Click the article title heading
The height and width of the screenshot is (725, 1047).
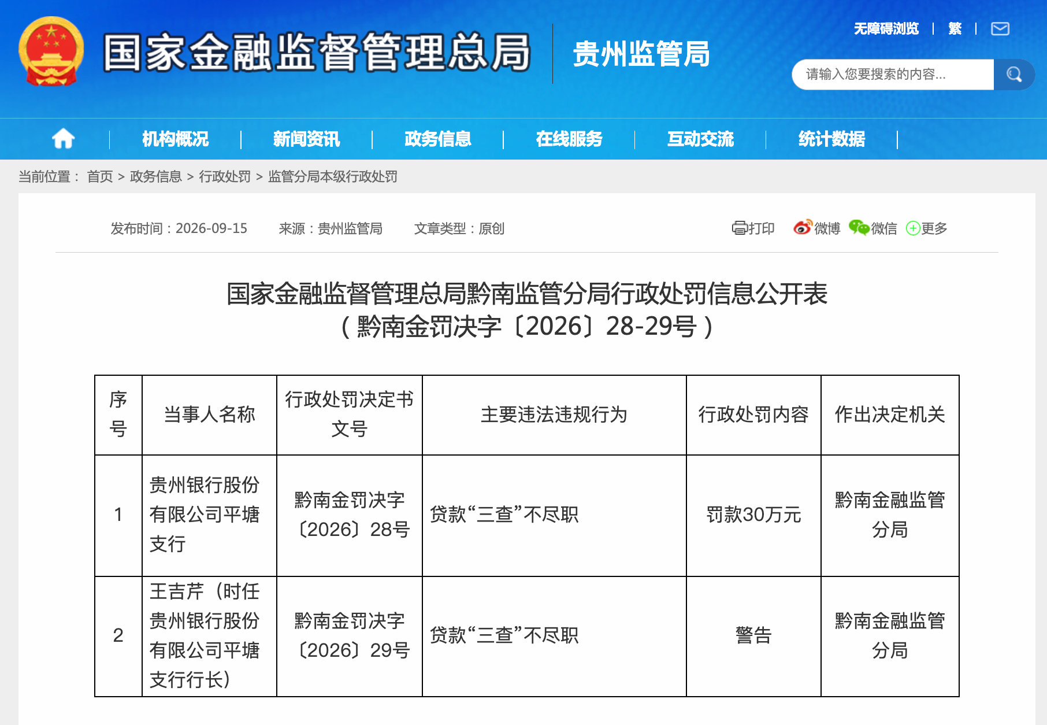point(527,294)
